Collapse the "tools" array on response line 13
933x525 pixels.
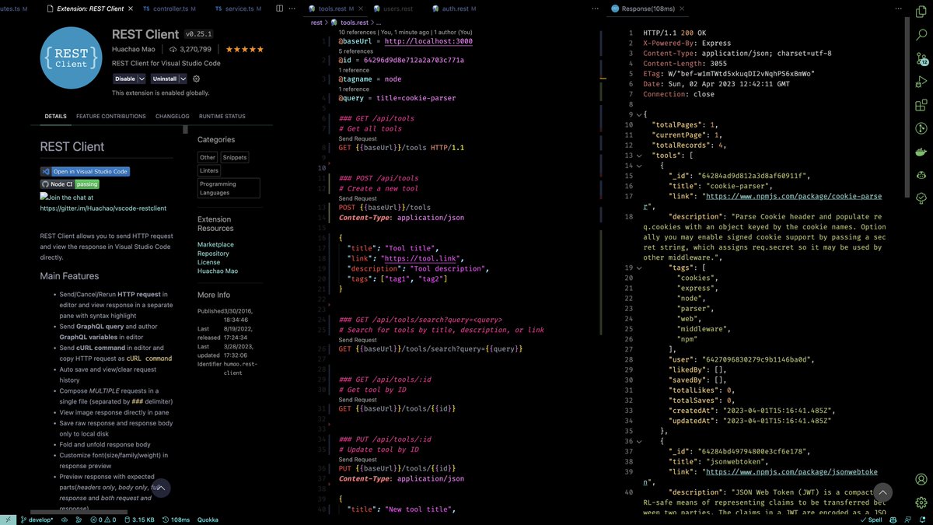(639, 155)
